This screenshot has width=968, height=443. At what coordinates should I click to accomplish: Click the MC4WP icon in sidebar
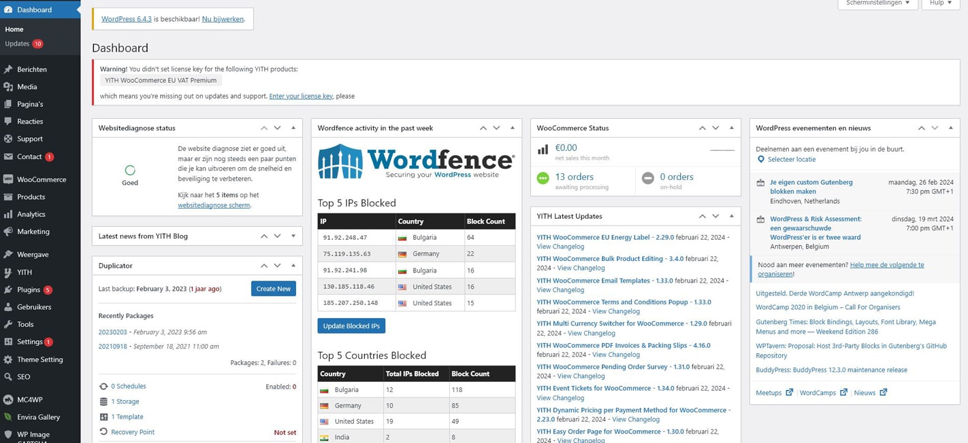[x=8, y=400]
